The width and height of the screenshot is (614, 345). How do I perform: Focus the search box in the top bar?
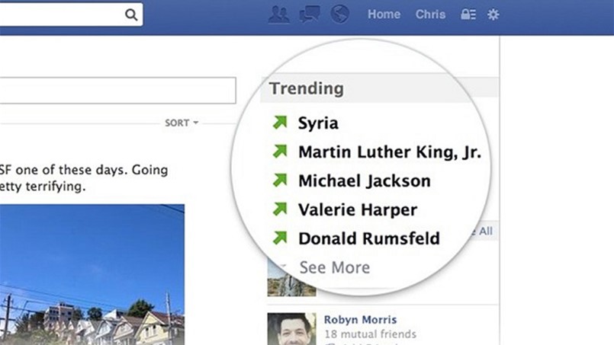tap(61, 14)
